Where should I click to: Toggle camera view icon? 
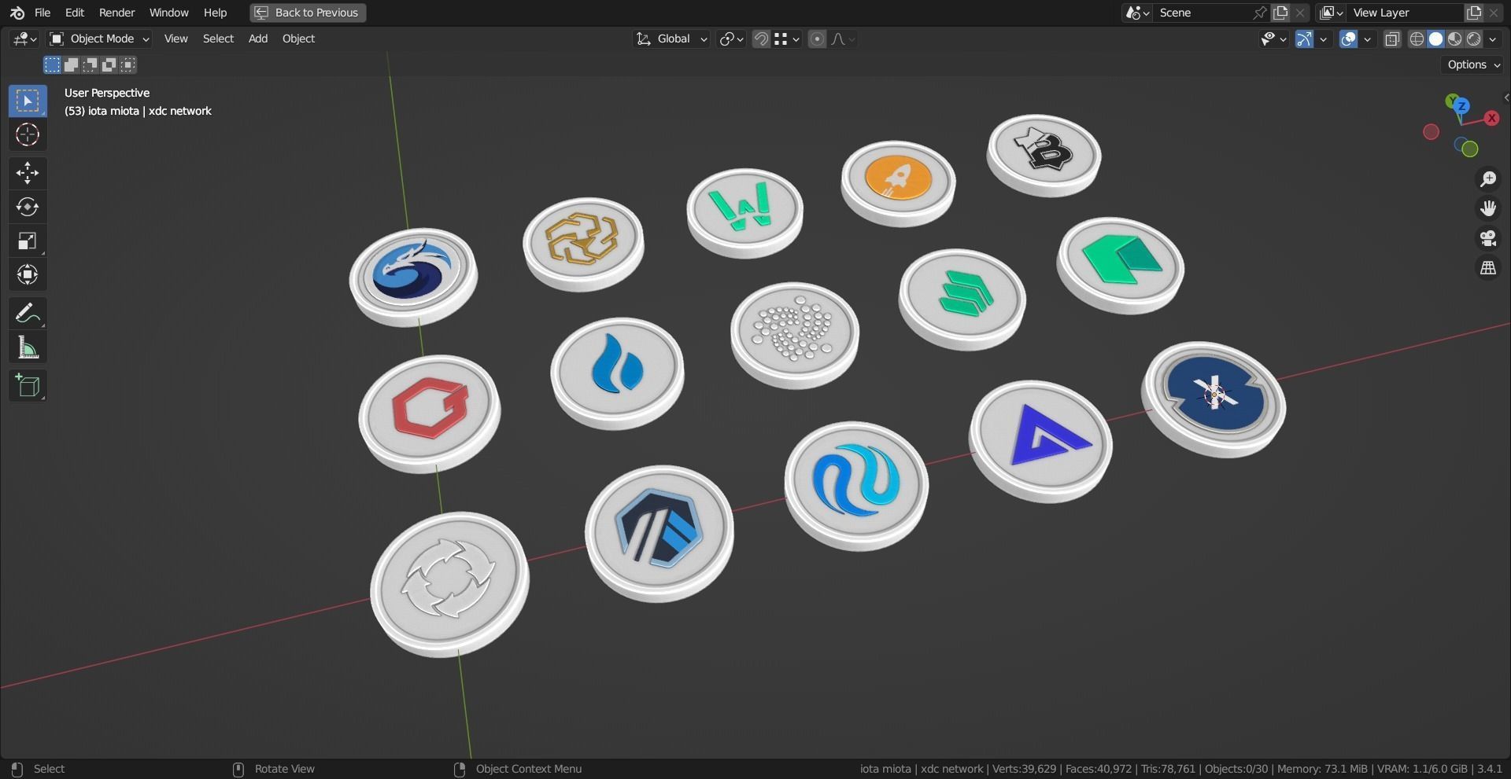1487,238
